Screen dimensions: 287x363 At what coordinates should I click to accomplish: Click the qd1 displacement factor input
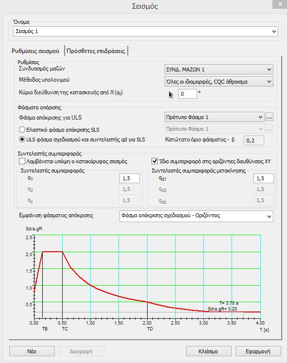point(264,178)
